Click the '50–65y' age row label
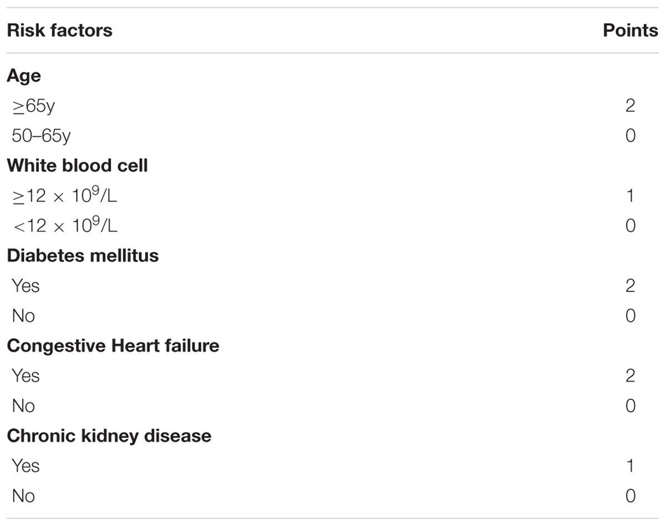This screenshot has height=526, width=666. point(41,136)
